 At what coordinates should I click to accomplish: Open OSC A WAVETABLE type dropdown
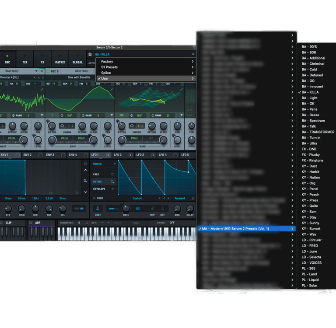(x=36, y=71)
